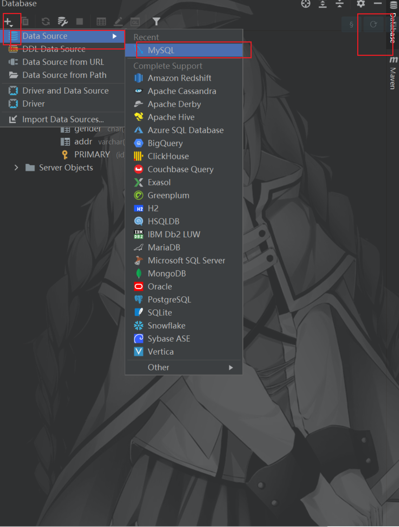The image size is (399, 527).
Task: Choose Apache Cassandra data source
Action: (x=184, y=91)
